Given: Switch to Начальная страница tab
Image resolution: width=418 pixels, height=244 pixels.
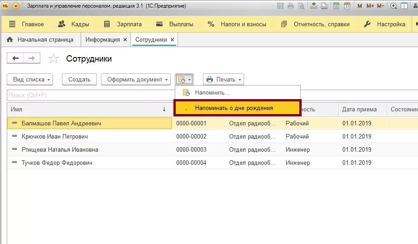Looking at the screenshot, I should [40, 40].
